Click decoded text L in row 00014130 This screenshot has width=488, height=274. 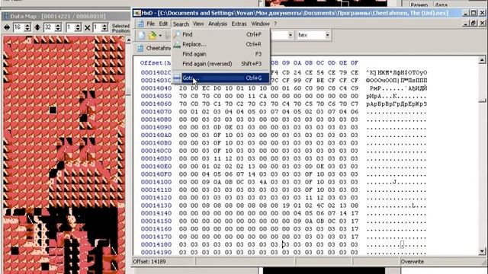coord(413,205)
